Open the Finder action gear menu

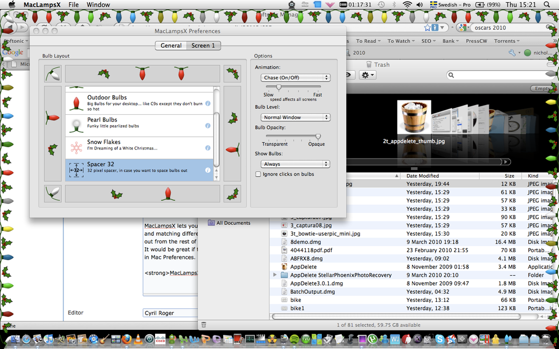367,75
